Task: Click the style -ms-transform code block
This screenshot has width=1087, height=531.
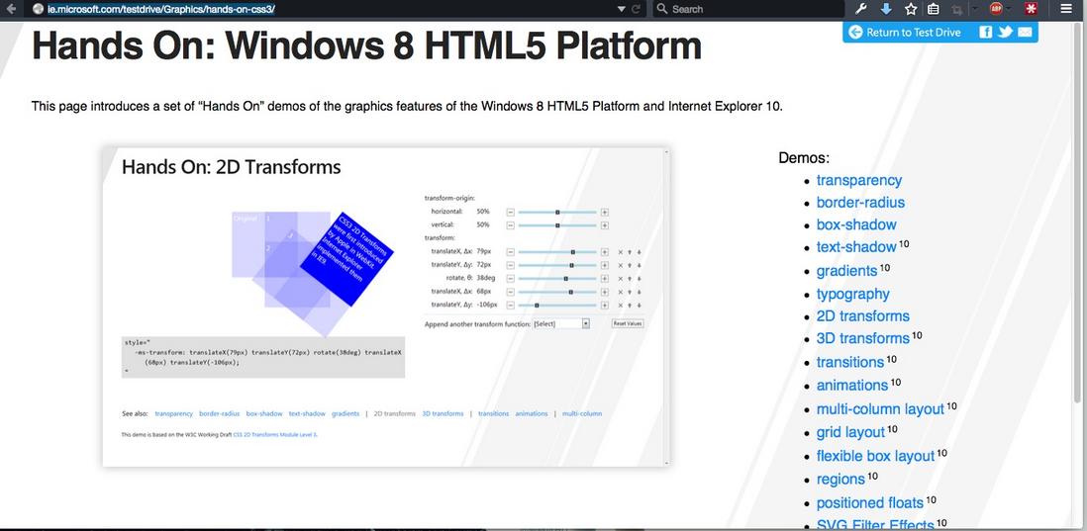Action: [262, 357]
